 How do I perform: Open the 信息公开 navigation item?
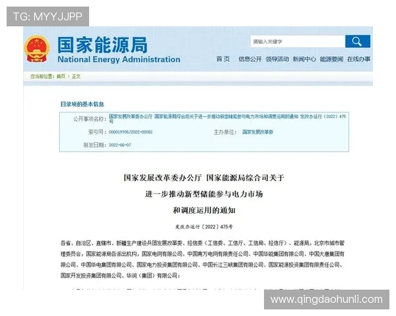[249, 59]
